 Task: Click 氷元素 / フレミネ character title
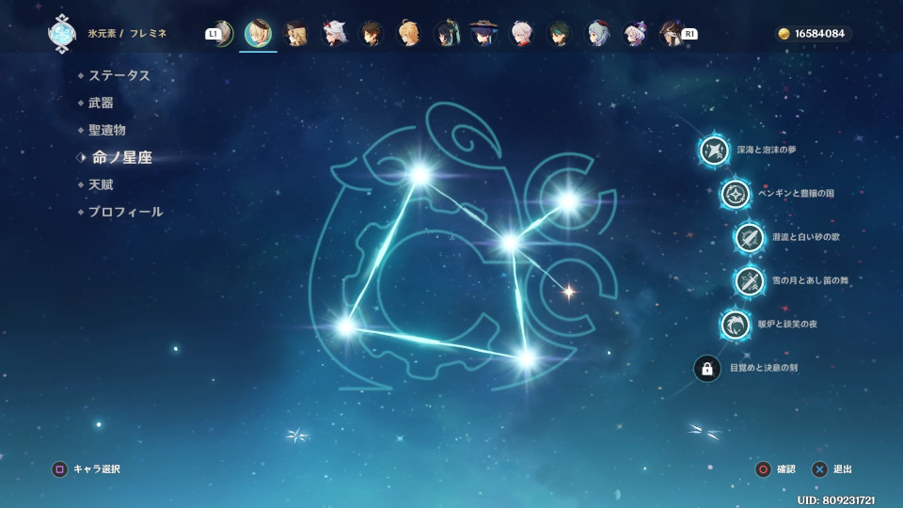[x=127, y=34]
